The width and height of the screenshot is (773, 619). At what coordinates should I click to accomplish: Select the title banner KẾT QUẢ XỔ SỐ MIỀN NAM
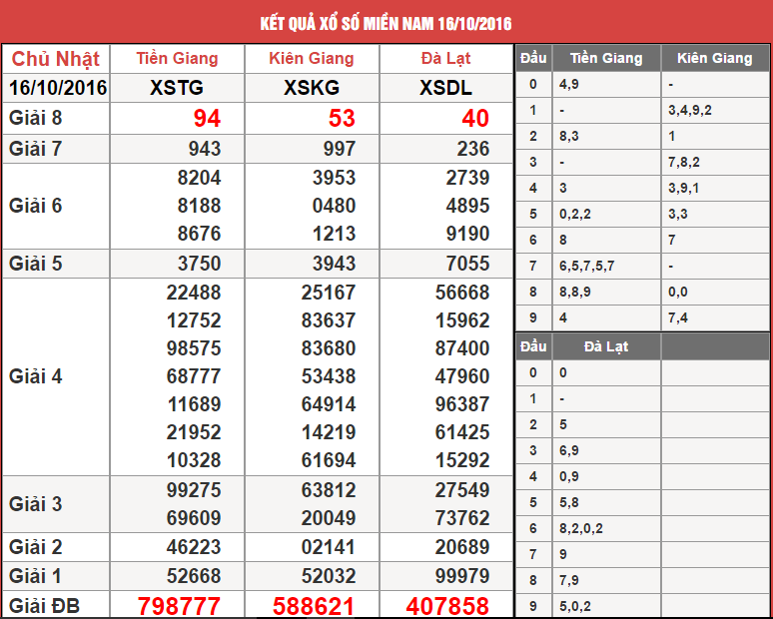(386, 22)
